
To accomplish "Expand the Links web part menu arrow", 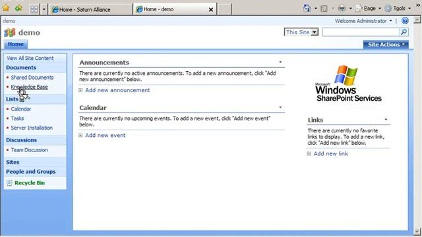I will point(386,119).
